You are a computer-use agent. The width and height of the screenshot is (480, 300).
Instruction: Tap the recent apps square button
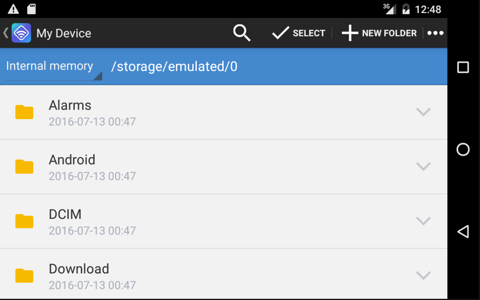pyautogui.click(x=463, y=67)
